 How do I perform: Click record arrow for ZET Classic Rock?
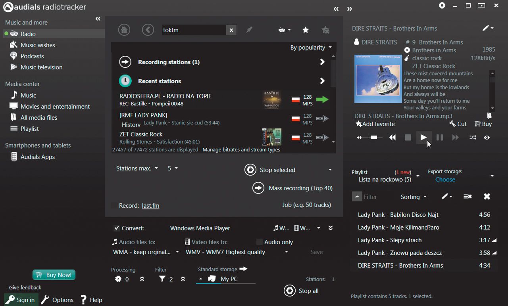click(x=322, y=138)
